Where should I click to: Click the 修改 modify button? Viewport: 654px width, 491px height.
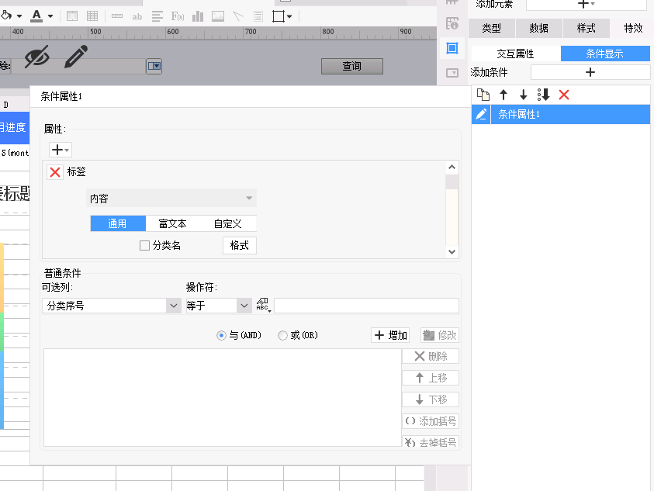(440, 335)
